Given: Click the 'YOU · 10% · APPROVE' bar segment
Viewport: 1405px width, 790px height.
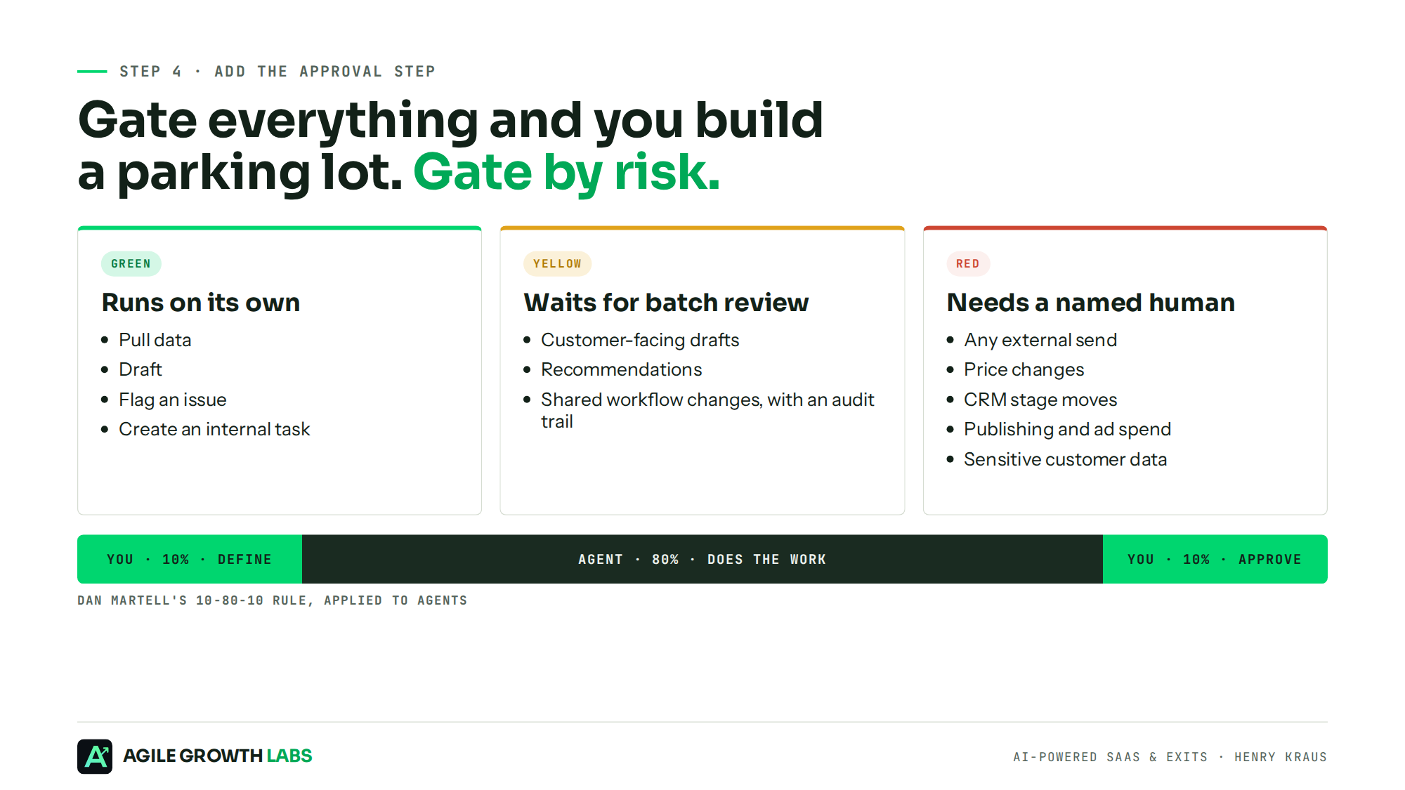Looking at the screenshot, I should tap(1215, 559).
